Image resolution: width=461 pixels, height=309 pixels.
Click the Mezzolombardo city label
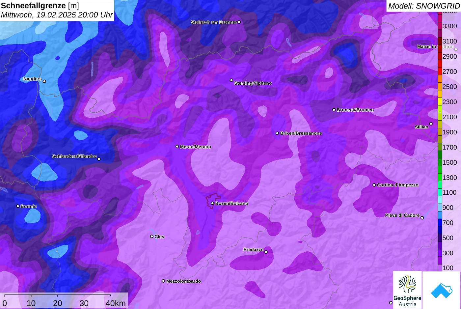[x=183, y=281]
